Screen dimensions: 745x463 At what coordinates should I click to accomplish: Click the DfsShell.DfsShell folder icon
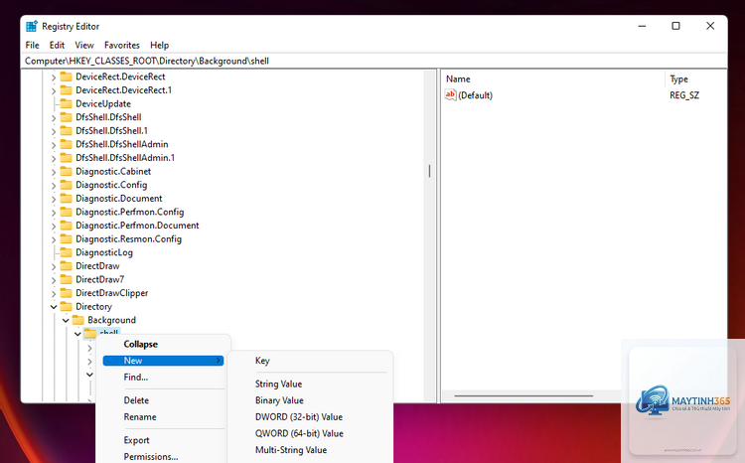pyautogui.click(x=66, y=117)
